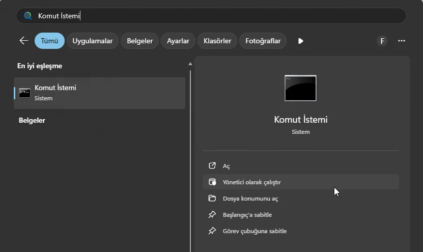The image size is (423, 252).
Task: Select the Tümü filter tab
Action: tap(49, 41)
